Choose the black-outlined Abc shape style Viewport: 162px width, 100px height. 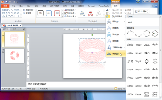pyautogui.click(x=40, y=13)
